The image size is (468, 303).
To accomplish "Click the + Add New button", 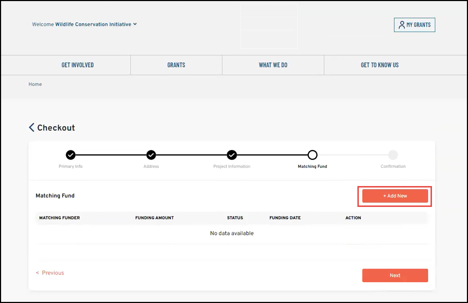I will [395, 196].
